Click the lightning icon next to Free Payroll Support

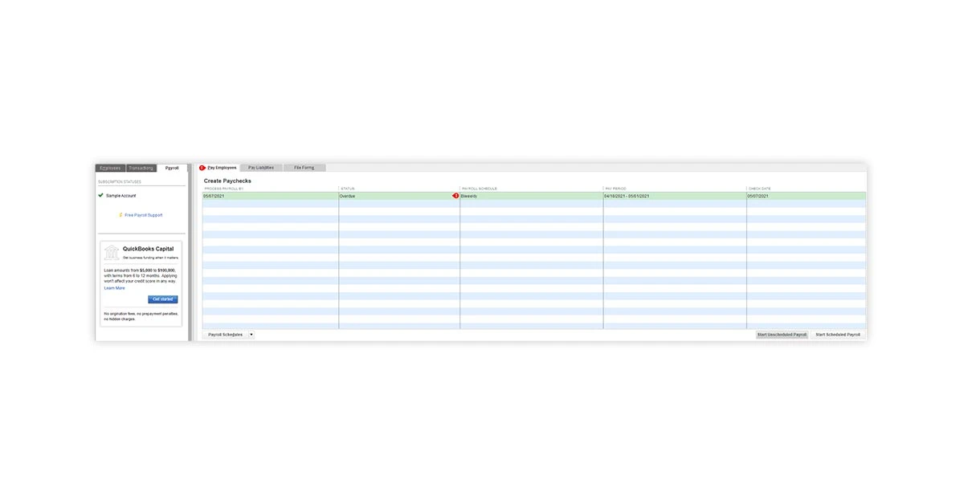pyautogui.click(x=122, y=214)
